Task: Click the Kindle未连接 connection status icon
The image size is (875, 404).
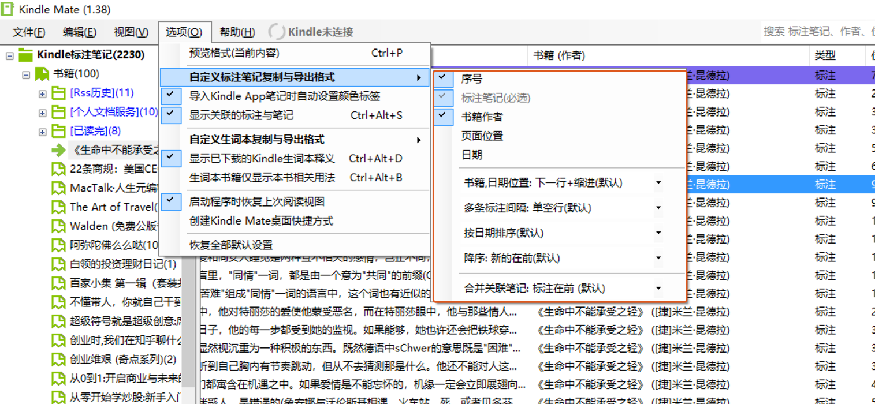Action: click(277, 32)
